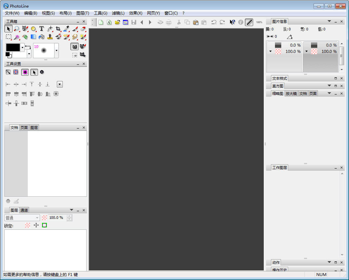Image resolution: width=349 pixels, height=280 pixels.
Task: Pick the Magic Wand selection tool
Action: (17, 37)
